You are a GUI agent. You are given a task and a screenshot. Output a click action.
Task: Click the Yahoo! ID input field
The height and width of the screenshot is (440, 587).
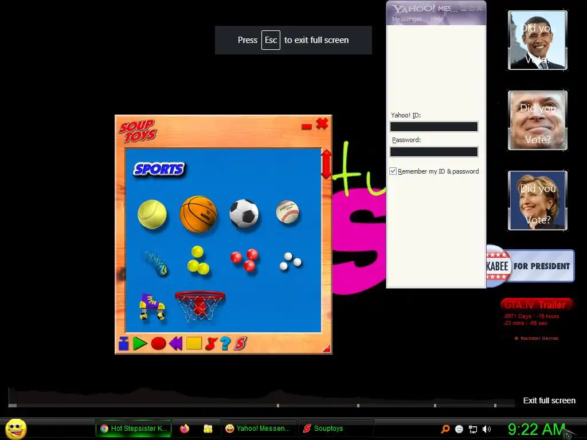[434, 127]
